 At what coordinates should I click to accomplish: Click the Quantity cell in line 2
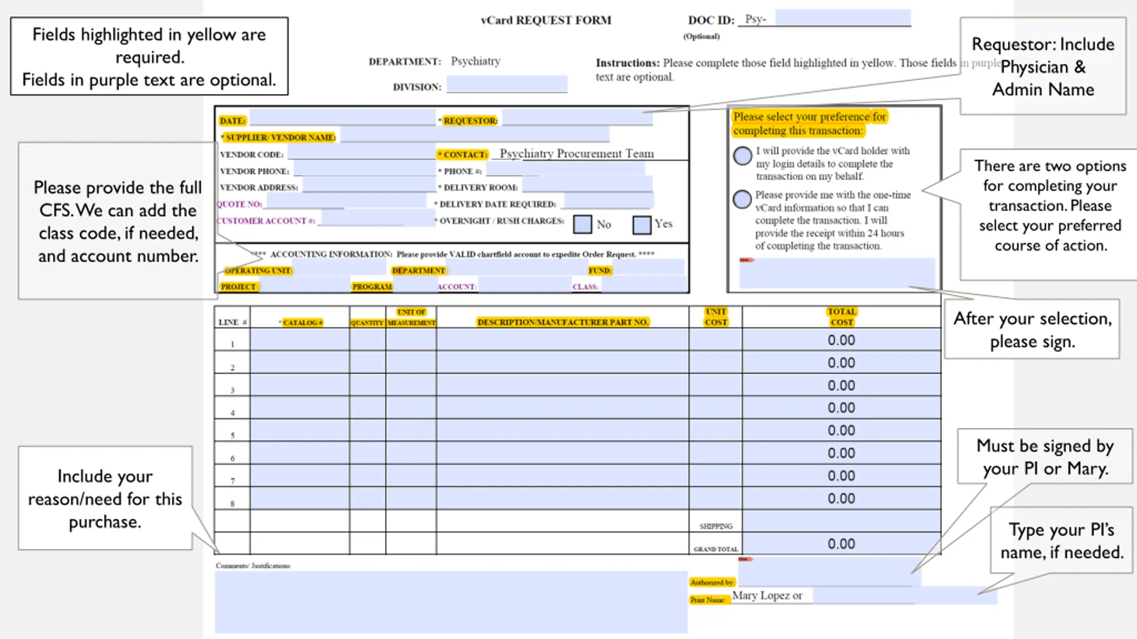[x=368, y=363]
